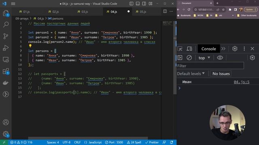
Task: Open the DevTools customize menu
Action: click(x=244, y=49)
